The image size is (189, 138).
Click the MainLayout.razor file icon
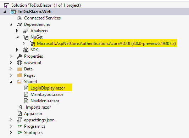tap(26, 94)
